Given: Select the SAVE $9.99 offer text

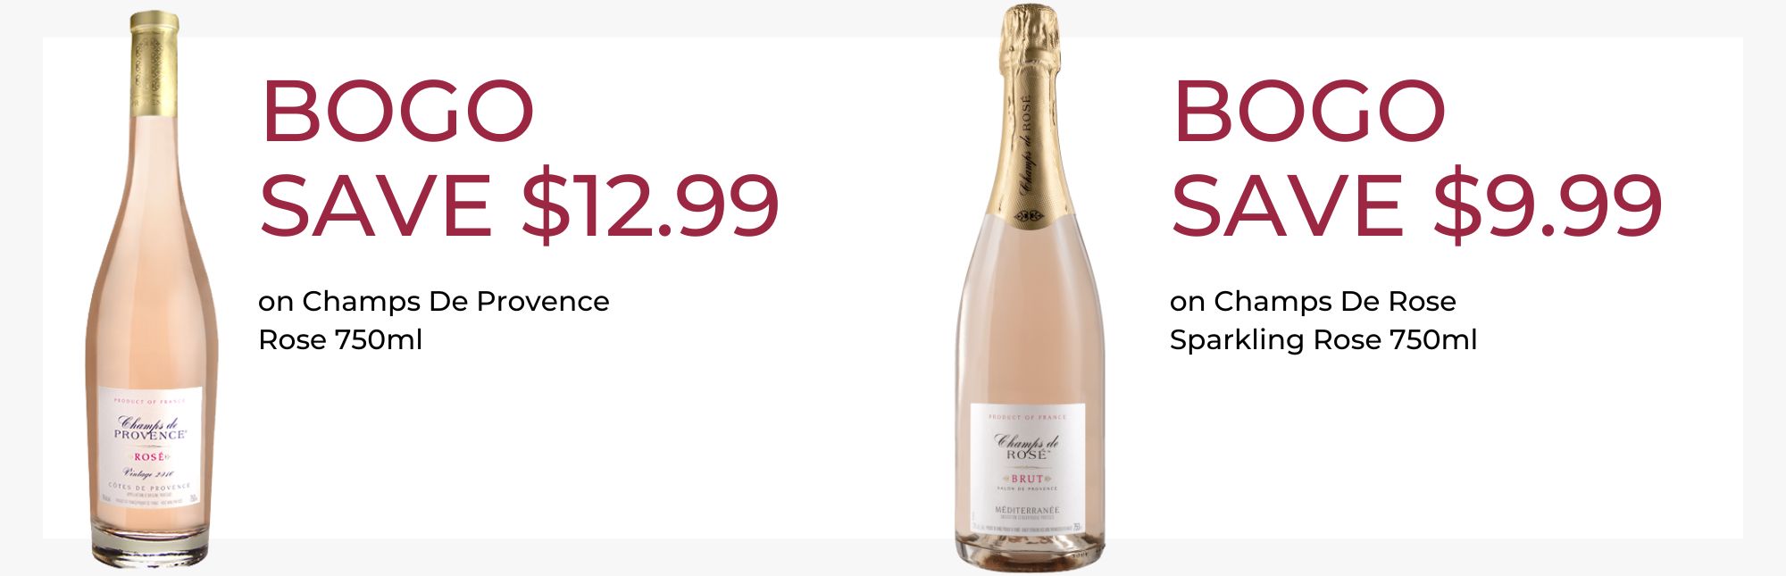Looking at the screenshot, I should point(1416,205).
